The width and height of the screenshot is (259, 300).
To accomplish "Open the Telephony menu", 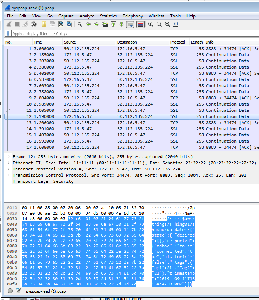I will [x=133, y=16].
